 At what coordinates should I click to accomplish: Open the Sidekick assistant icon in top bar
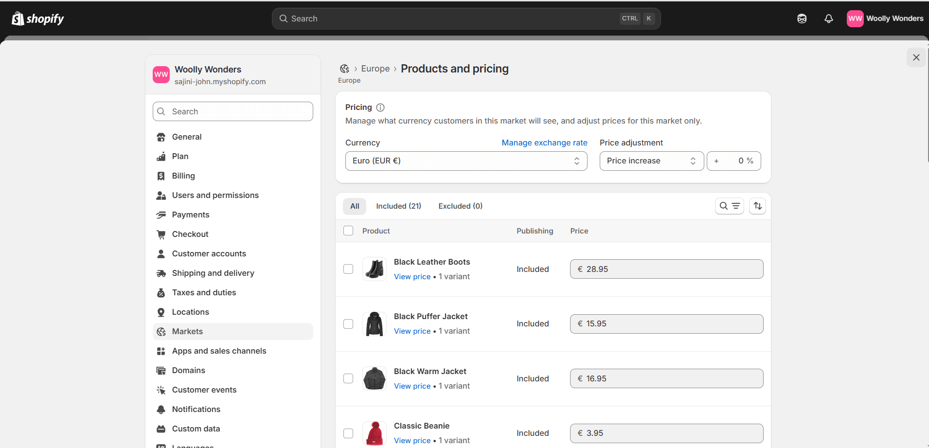[x=802, y=18]
